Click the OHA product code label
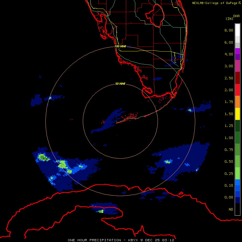Screen dimensions: 242x242 pyautogui.click(x=236, y=16)
